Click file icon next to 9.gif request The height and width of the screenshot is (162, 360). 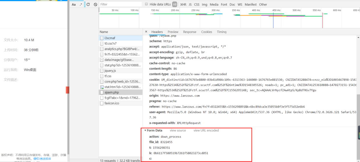(102, 98)
